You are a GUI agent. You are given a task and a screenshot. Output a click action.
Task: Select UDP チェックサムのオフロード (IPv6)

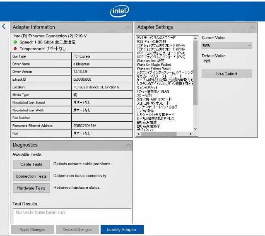[x=161, y=57]
